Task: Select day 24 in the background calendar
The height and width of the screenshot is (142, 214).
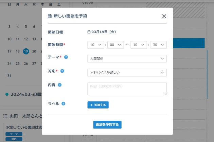Action: pyautogui.click(x=9, y=64)
